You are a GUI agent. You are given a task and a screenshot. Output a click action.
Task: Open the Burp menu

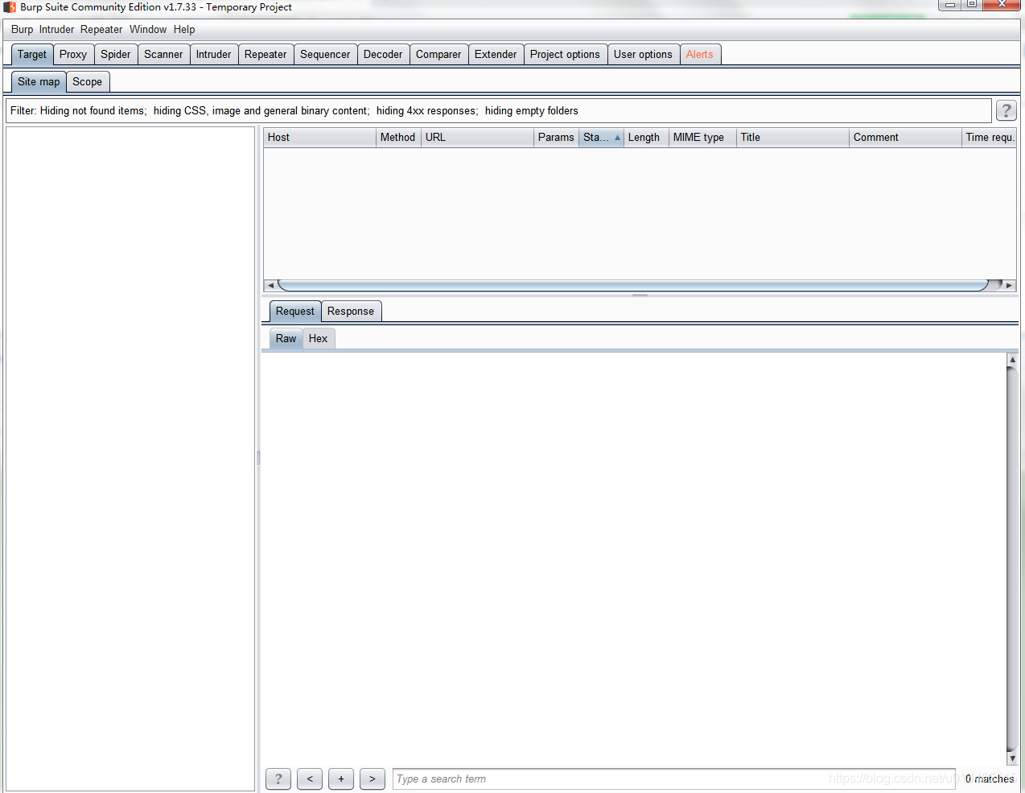pos(23,29)
